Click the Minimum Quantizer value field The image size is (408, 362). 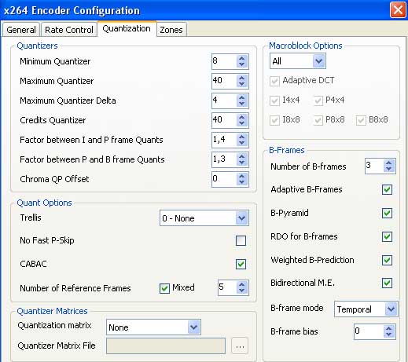pyautogui.click(x=224, y=61)
